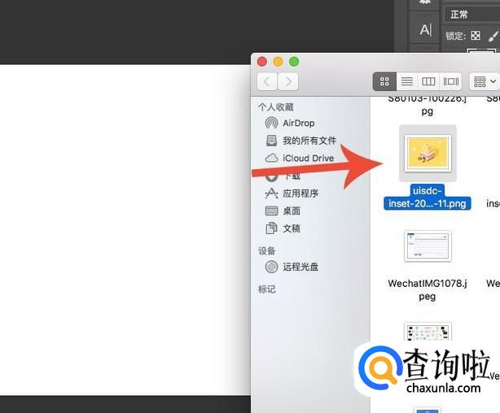
Task: Open 文稿 in the Finder sidebar
Action: 291,228
